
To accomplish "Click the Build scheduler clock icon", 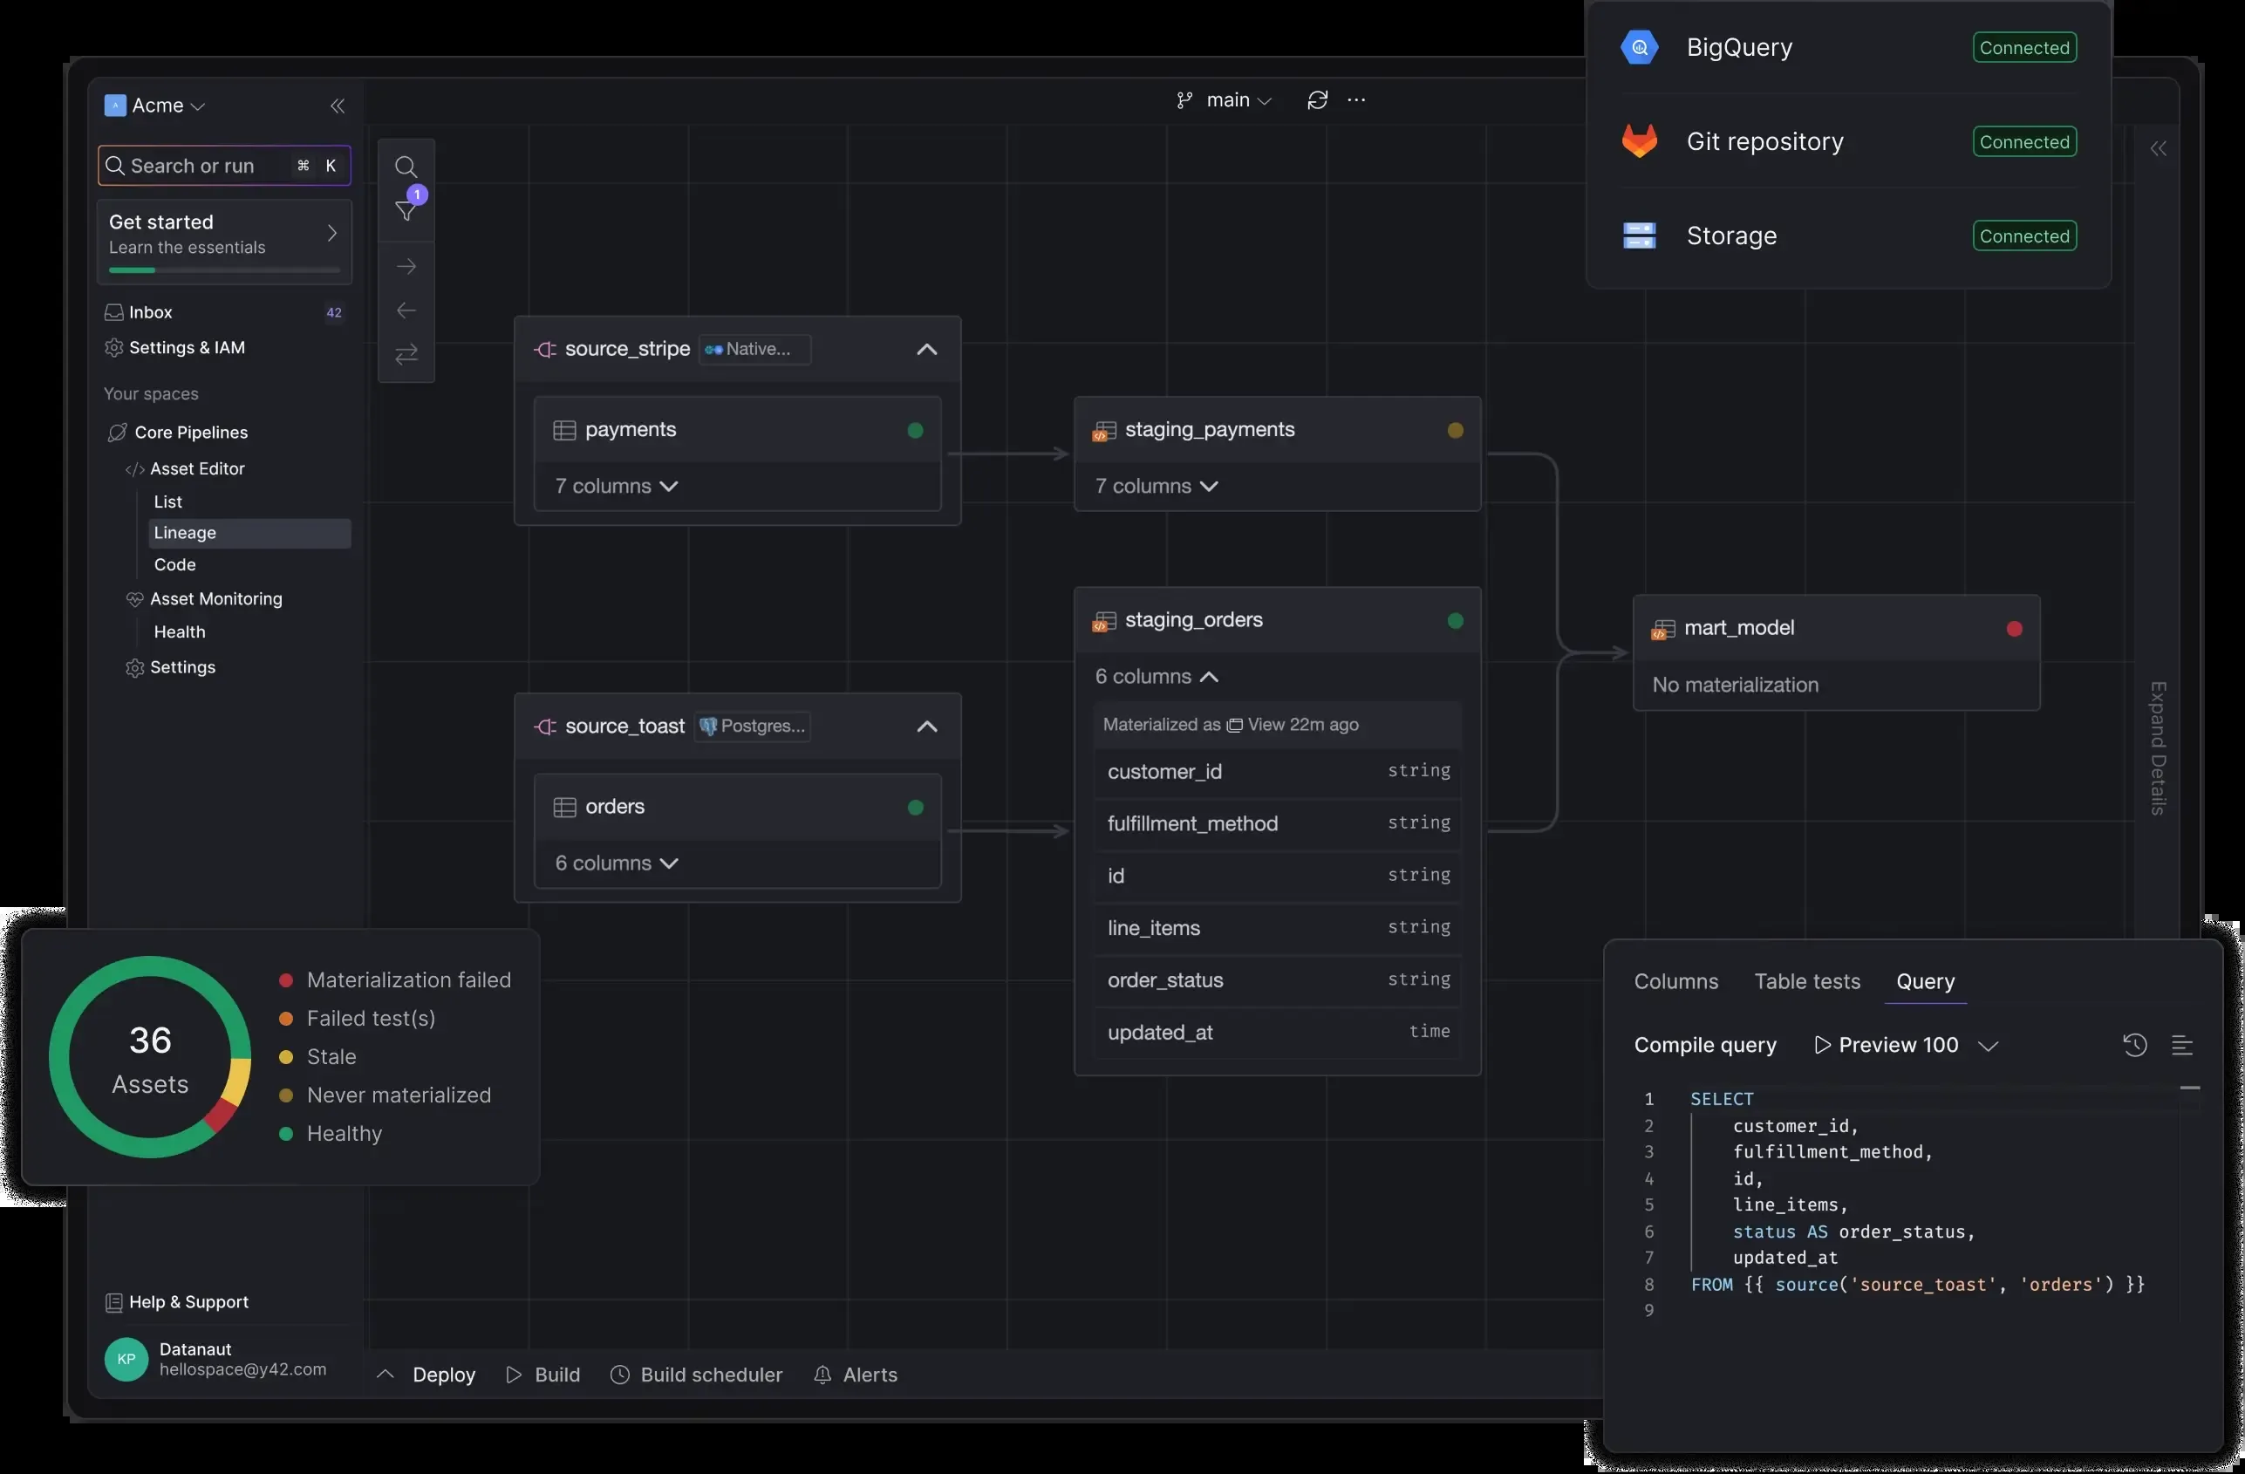I will tap(620, 1375).
